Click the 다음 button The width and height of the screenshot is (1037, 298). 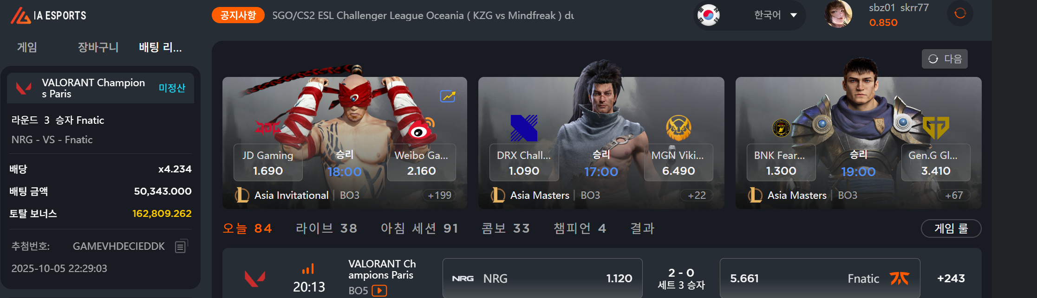pyautogui.click(x=945, y=59)
